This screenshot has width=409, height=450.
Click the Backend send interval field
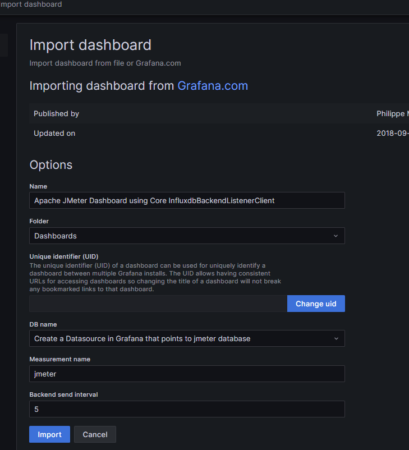coord(187,409)
